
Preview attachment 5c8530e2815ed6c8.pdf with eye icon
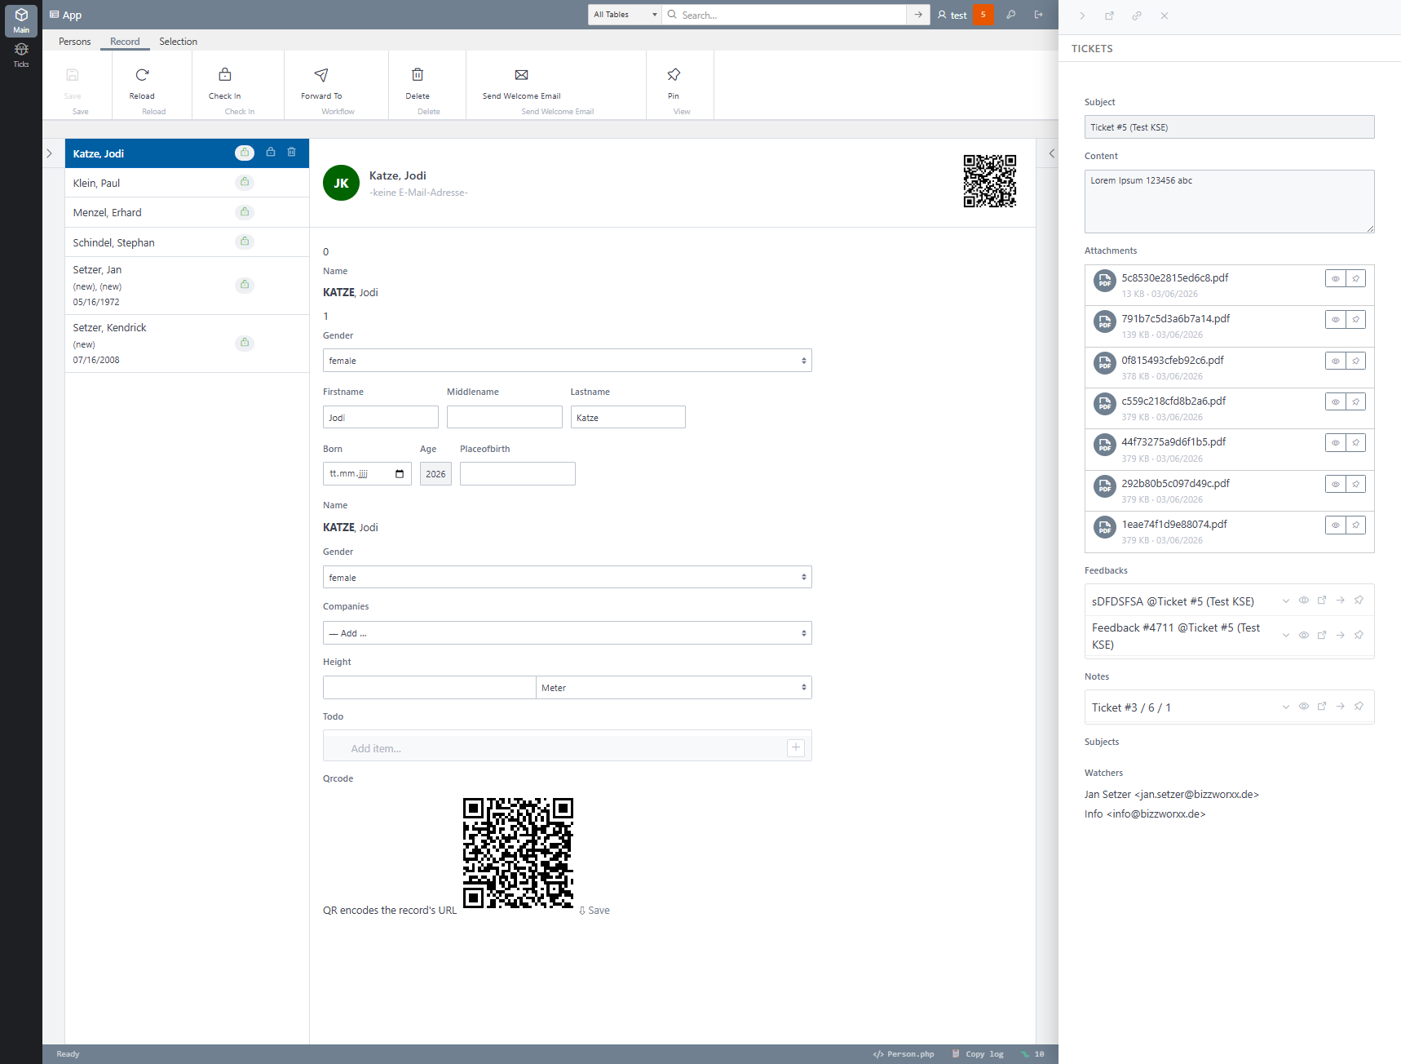click(1335, 279)
